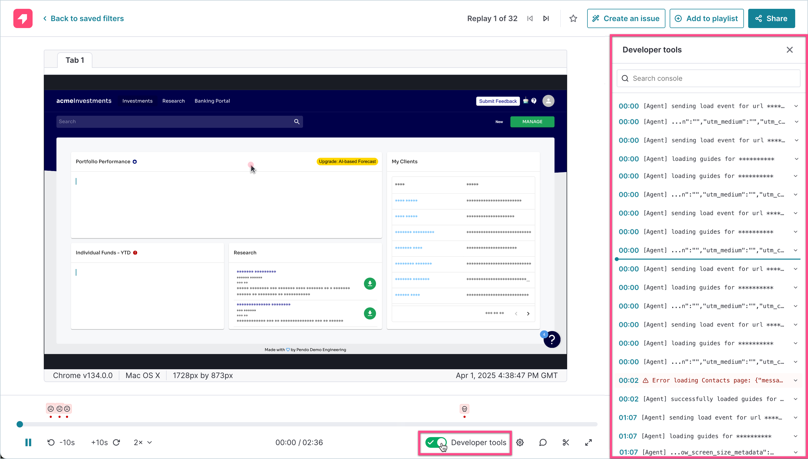Click the Replay 1 of 32 label
808x459 pixels.
click(492, 19)
